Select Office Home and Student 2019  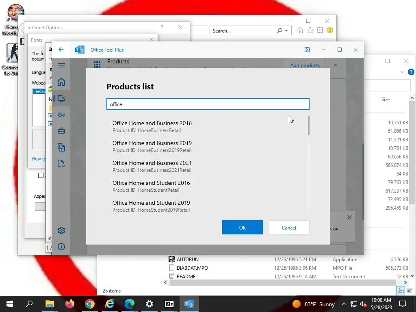208,206
